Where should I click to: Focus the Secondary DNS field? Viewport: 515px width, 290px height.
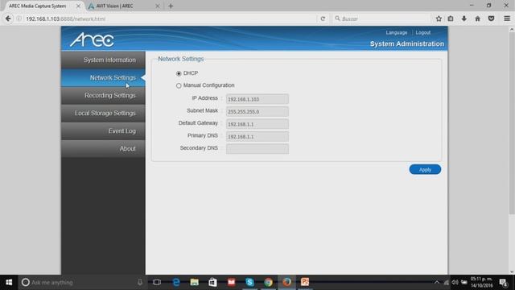coord(257,148)
